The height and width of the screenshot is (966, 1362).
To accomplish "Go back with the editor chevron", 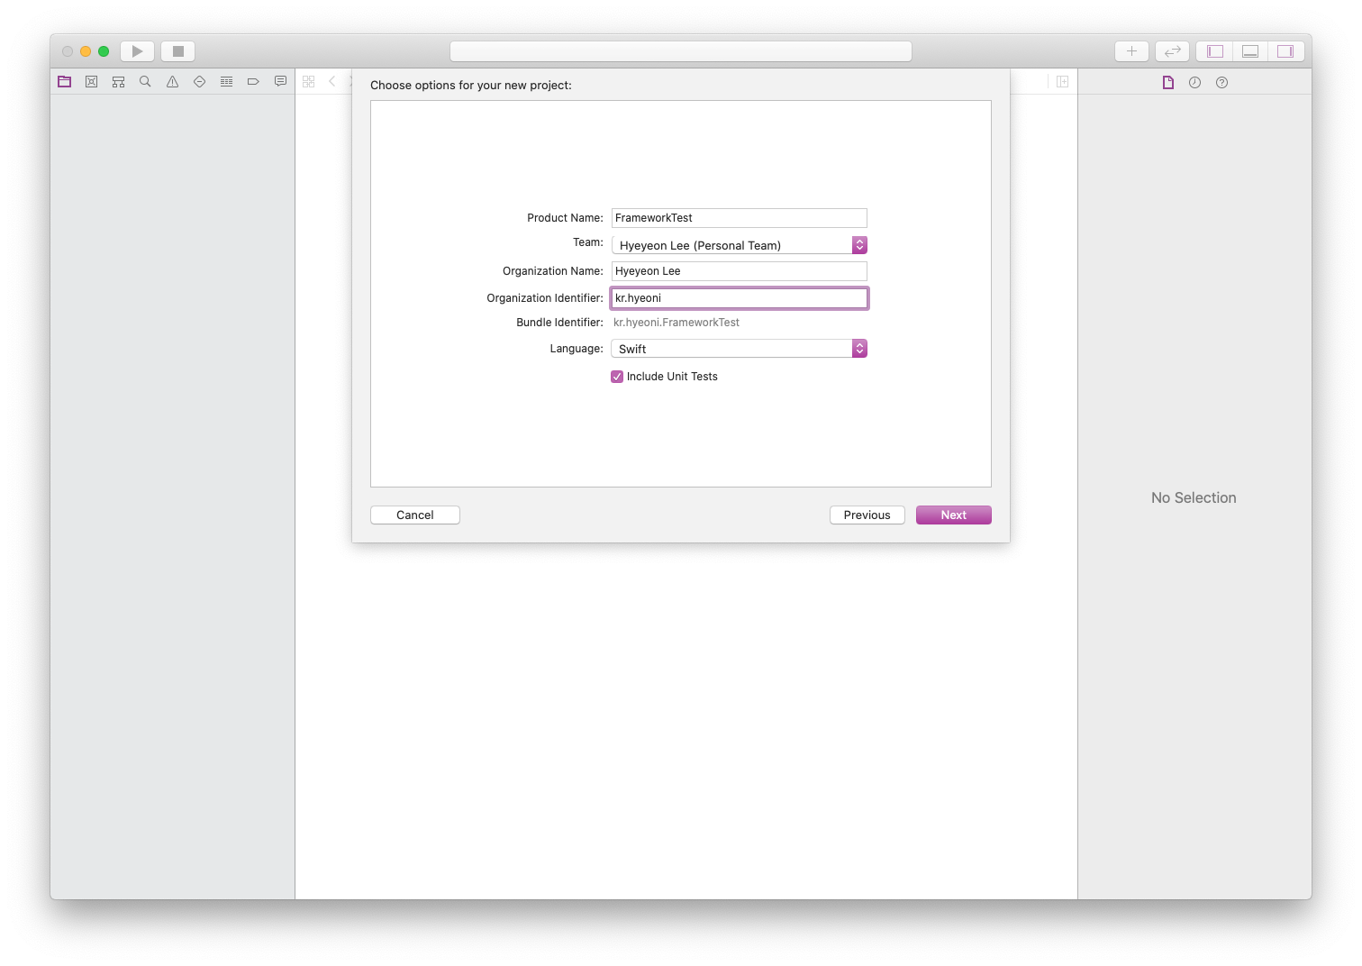I will (332, 82).
